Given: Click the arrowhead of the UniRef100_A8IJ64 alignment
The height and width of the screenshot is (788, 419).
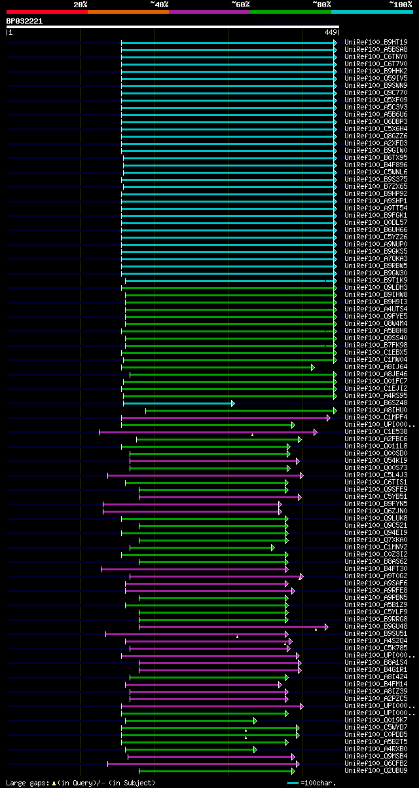Looking at the screenshot, I should click(x=313, y=367).
